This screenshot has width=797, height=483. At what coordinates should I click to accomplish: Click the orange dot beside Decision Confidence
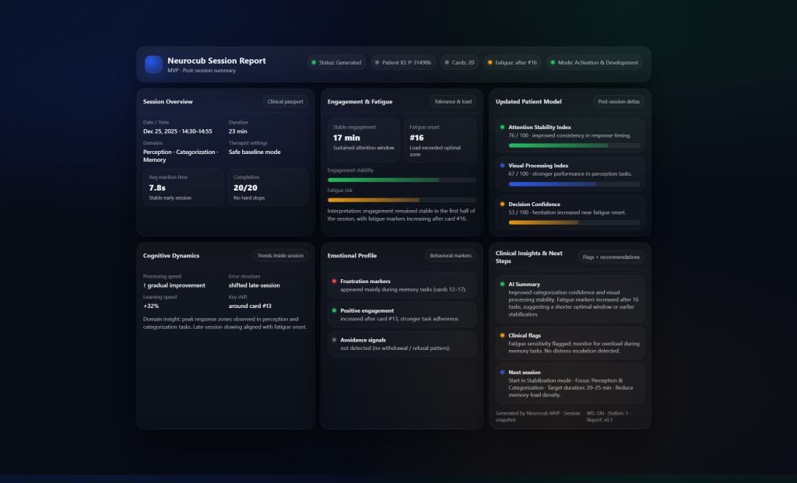click(x=502, y=204)
